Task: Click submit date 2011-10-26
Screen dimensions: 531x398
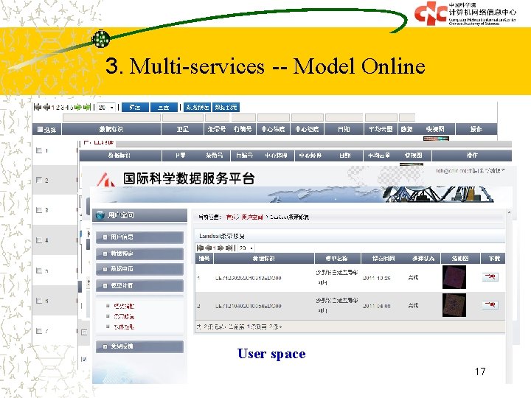Action: click(x=377, y=278)
